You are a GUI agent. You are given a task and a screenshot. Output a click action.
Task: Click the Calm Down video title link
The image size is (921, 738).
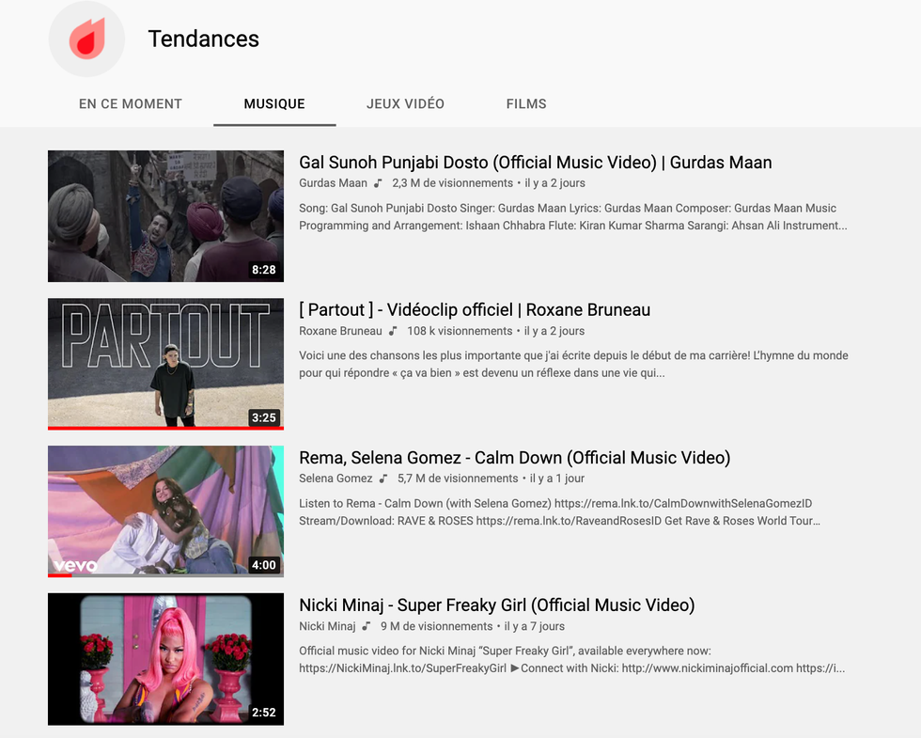(x=514, y=457)
